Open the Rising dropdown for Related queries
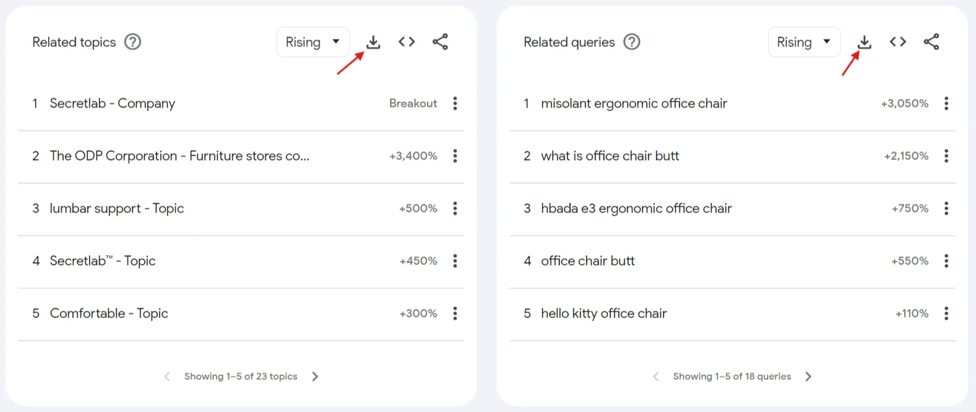976x412 pixels. coord(804,42)
